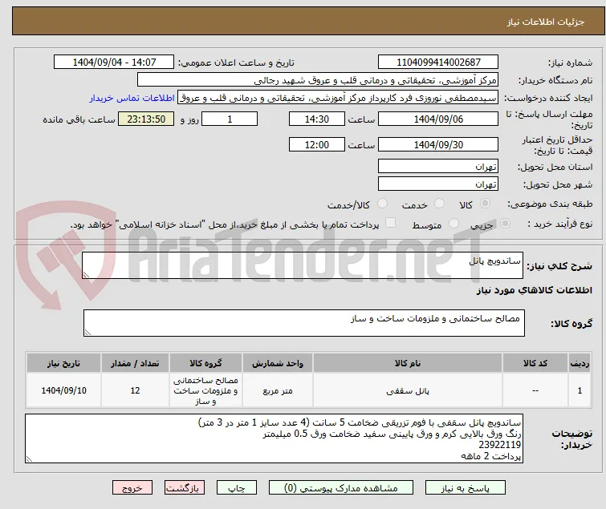Click the اطلاعات کالاهای مورد نیاز heading
The image size is (606, 509).
coord(534,290)
